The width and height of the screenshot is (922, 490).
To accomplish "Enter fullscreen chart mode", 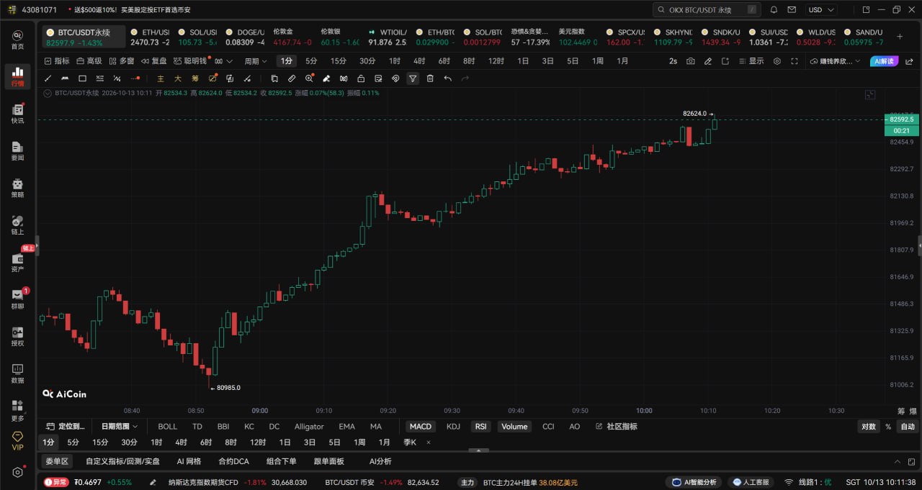I will [x=795, y=61].
